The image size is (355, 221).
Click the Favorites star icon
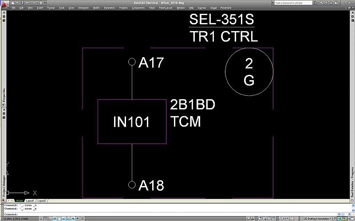pos(331,3)
